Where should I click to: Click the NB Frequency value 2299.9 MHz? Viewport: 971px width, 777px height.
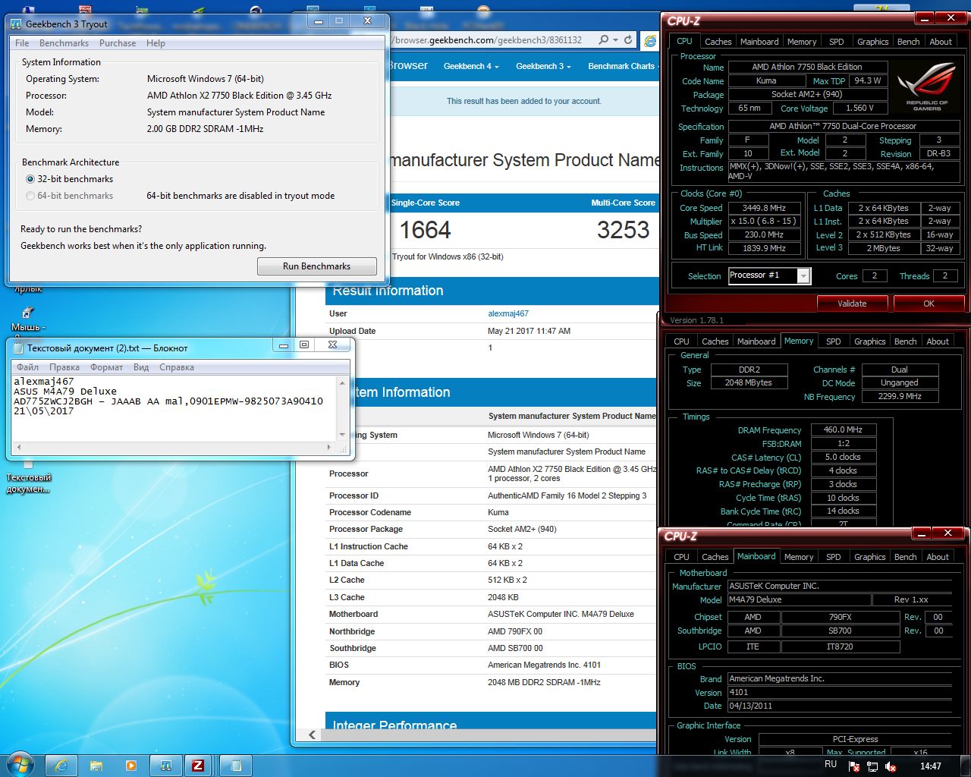899,396
